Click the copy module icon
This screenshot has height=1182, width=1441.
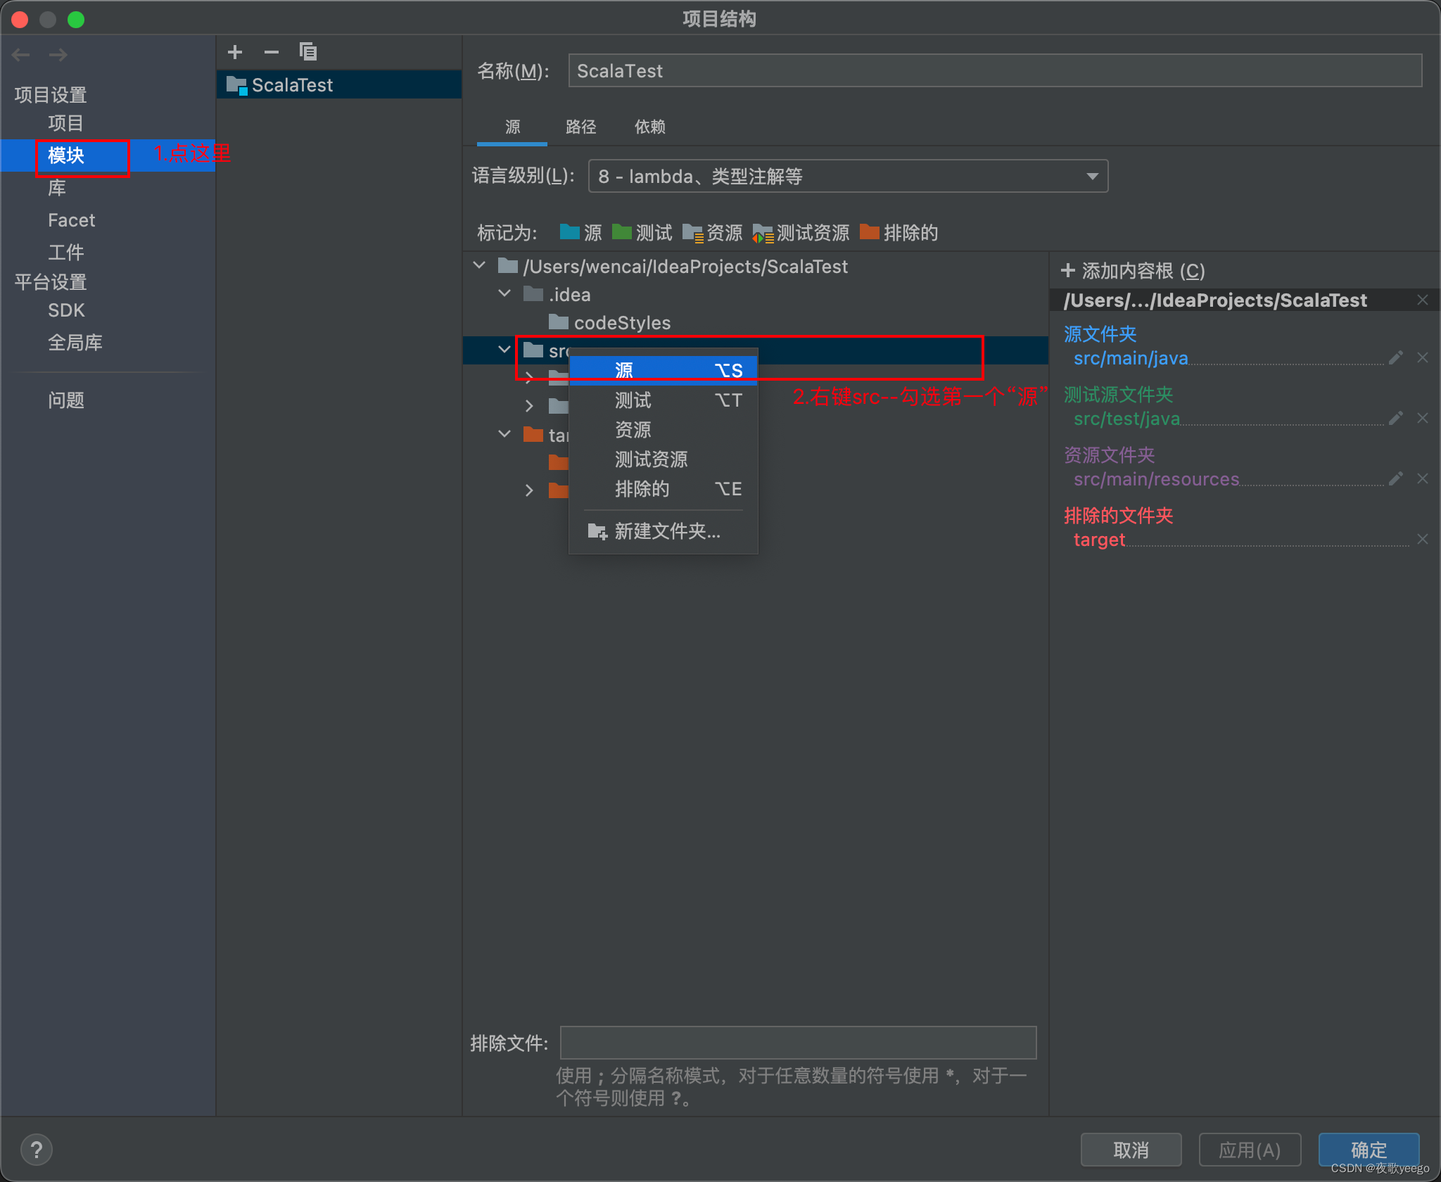click(308, 52)
